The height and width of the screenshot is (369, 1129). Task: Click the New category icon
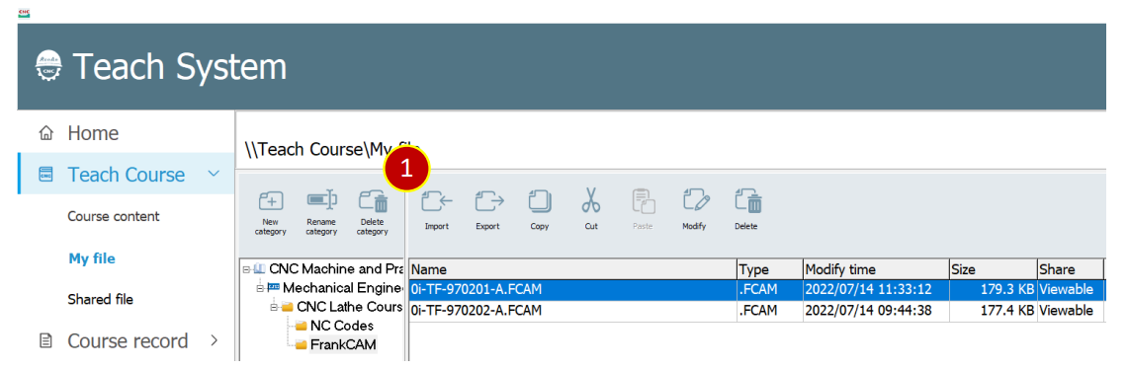click(271, 201)
